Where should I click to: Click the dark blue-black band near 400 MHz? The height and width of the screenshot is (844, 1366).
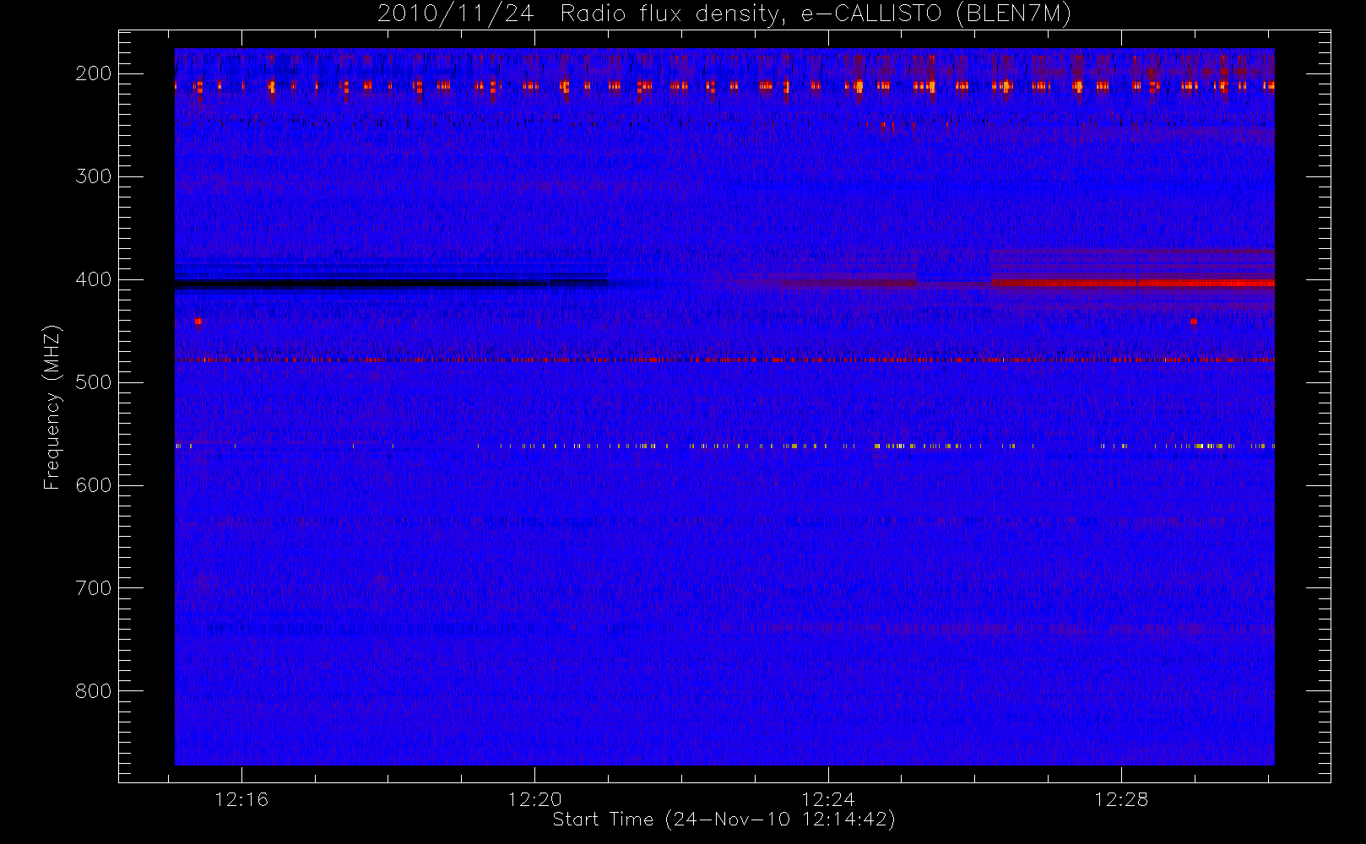coord(391,285)
